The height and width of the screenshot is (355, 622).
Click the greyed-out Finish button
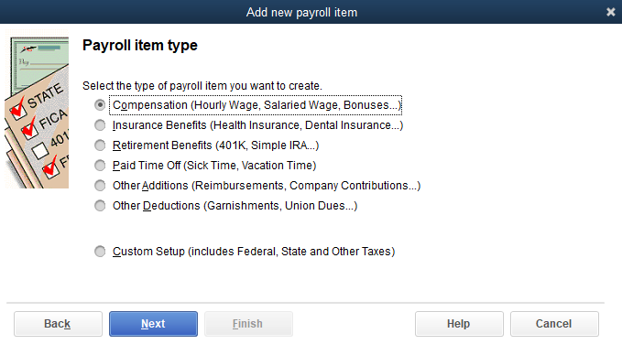tap(248, 324)
